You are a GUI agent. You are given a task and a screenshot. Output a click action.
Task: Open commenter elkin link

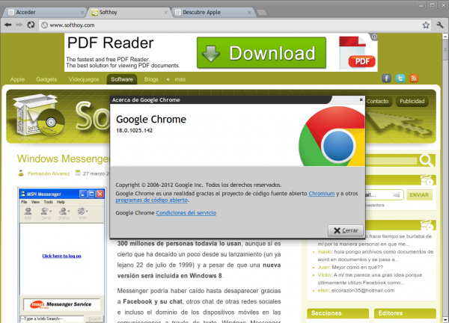(323, 290)
